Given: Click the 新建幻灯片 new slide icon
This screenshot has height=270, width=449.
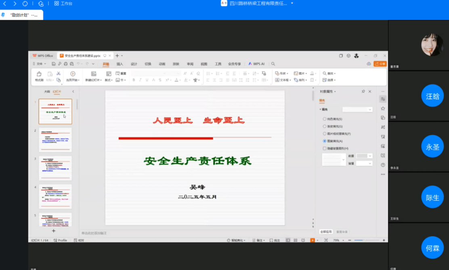Looking at the screenshot, I should [93, 74].
